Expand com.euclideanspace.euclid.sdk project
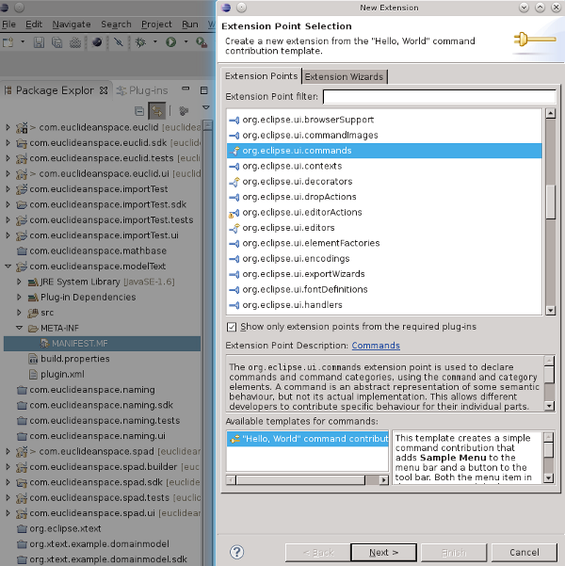This screenshot has height=566, width=565. click(8, 142)
